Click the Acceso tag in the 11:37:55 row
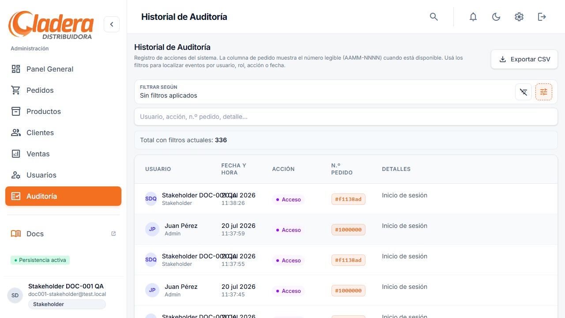This screenshot has width=565, height=318. pyautogui.click(x=288, y=261)
